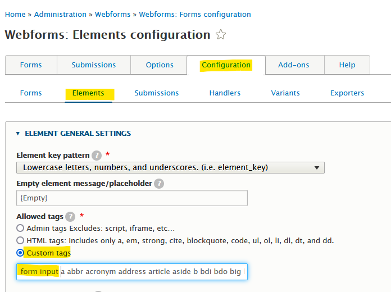Select the Custom tags radio button
This screenshot has height=292, width=391.
(x=20, y=253)
